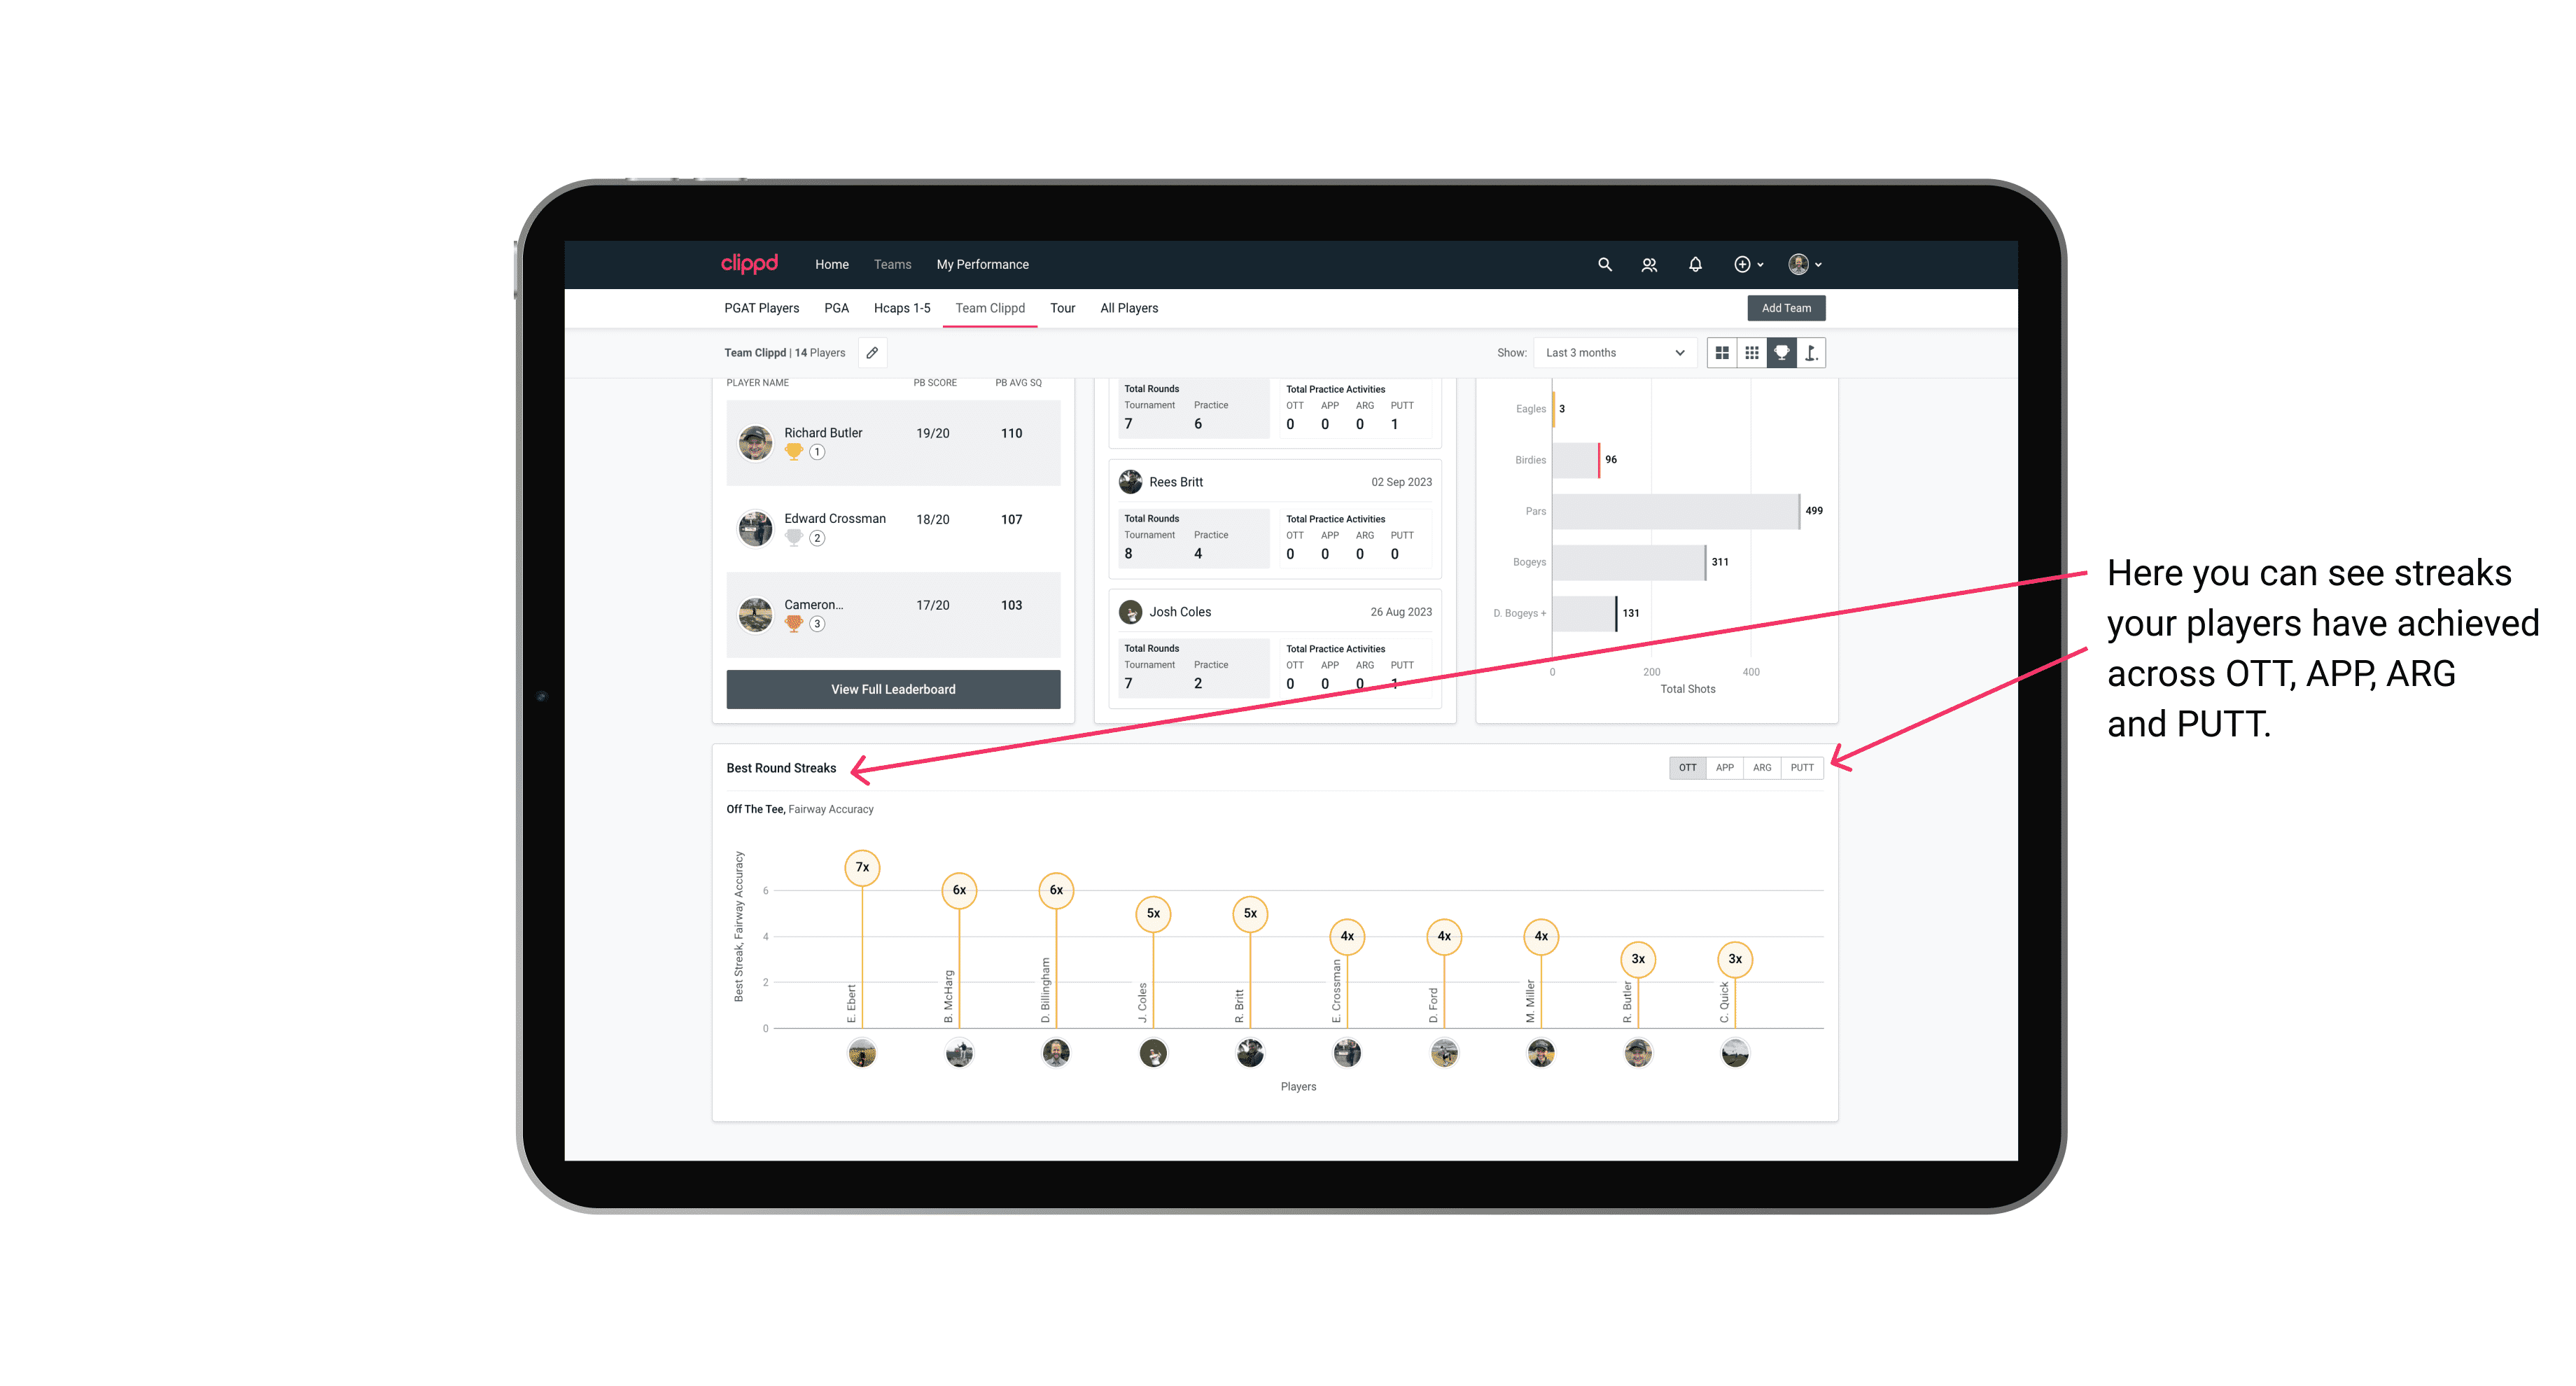The height and width of the screenshot is (1386, 2576).
Task: Switch to the PGA tab
Action: click(x=834, y=309)
